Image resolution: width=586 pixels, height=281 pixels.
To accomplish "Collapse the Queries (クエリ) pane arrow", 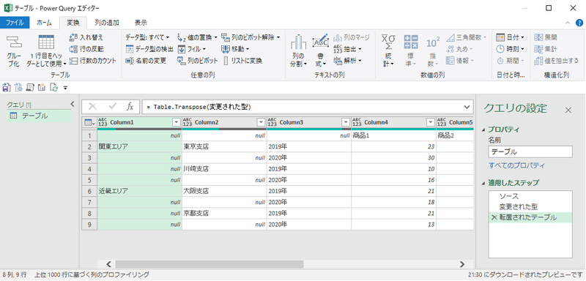I will (73, 104).
